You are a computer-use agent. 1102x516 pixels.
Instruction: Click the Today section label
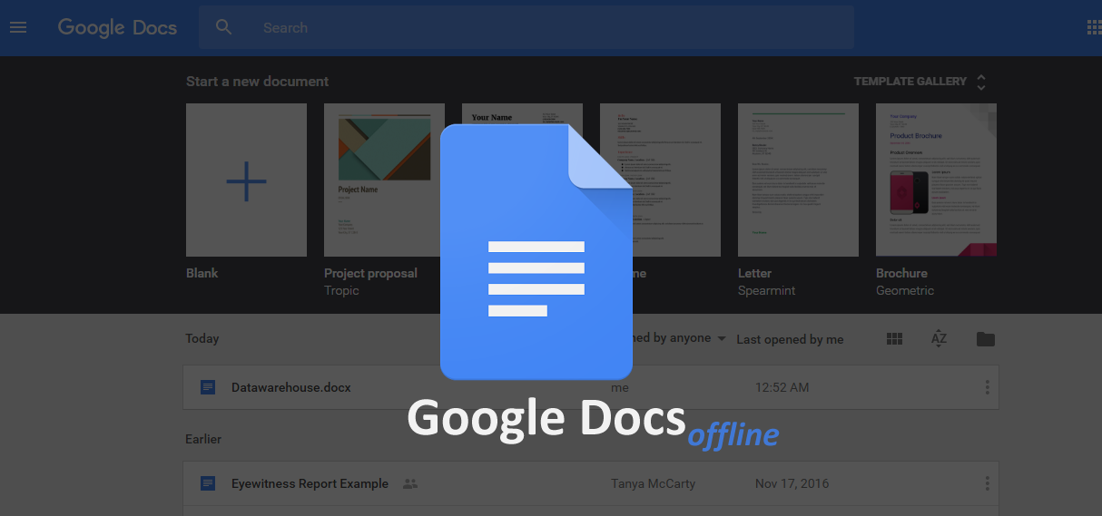(x=202, y=338)
